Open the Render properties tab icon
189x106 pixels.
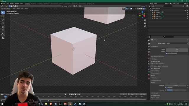(149, 44)
